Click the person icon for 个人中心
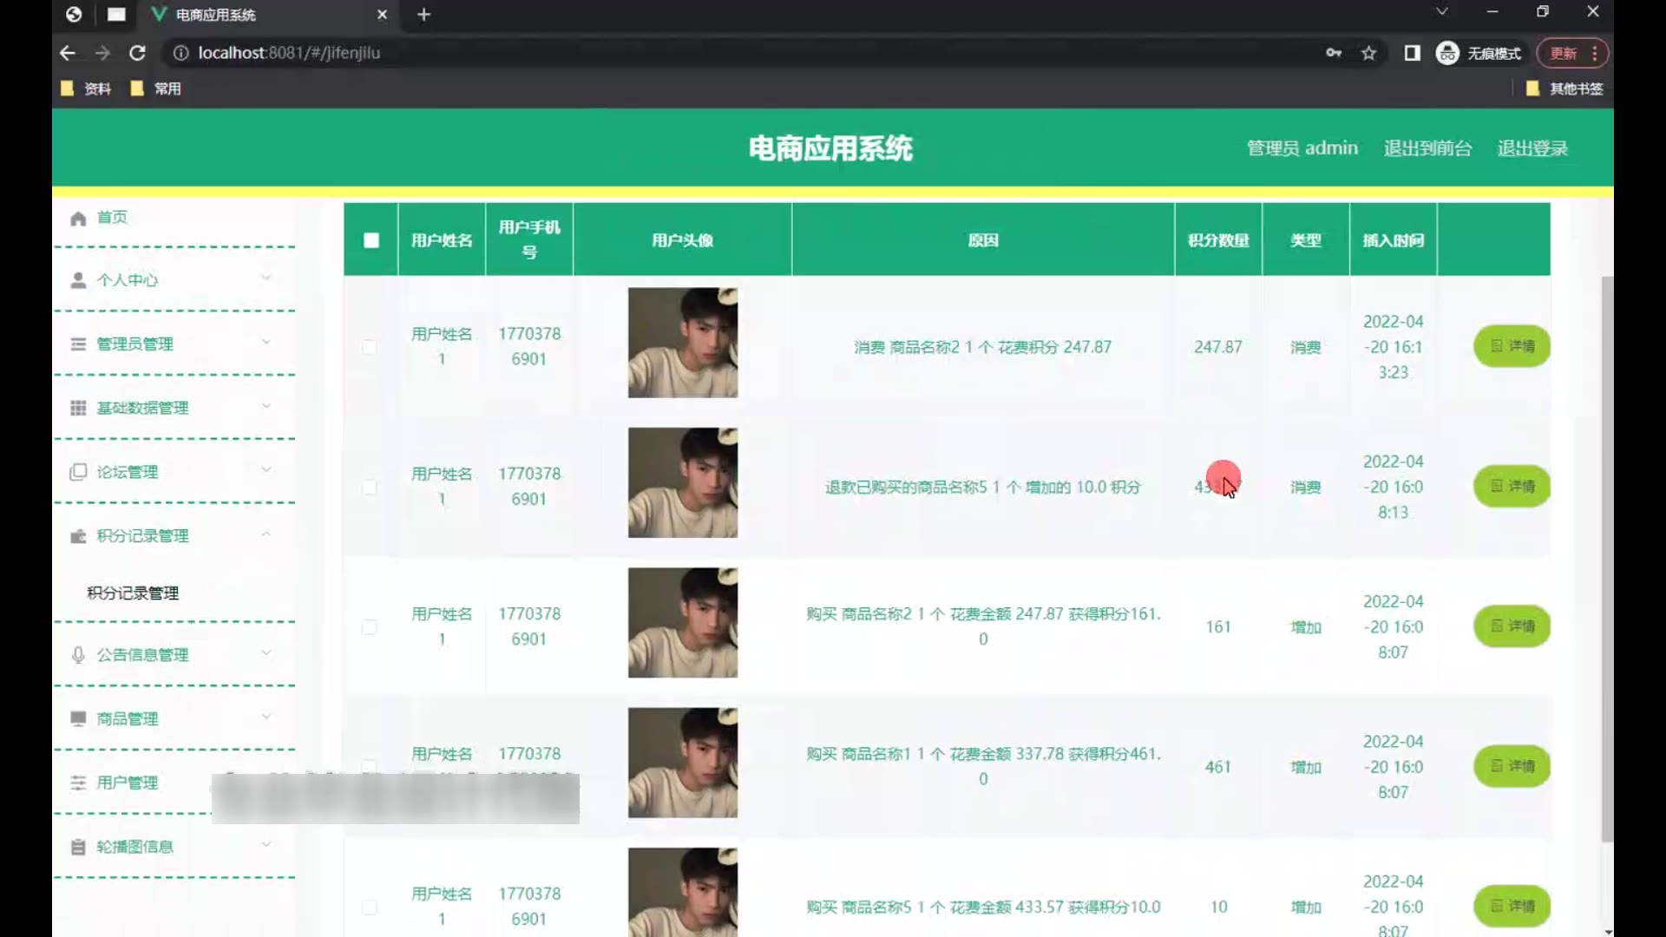The height and width of the screenshot is (937, 1666). [78, 280]
